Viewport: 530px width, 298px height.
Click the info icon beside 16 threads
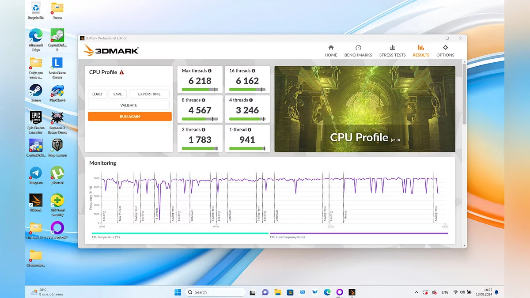(254, 71)
